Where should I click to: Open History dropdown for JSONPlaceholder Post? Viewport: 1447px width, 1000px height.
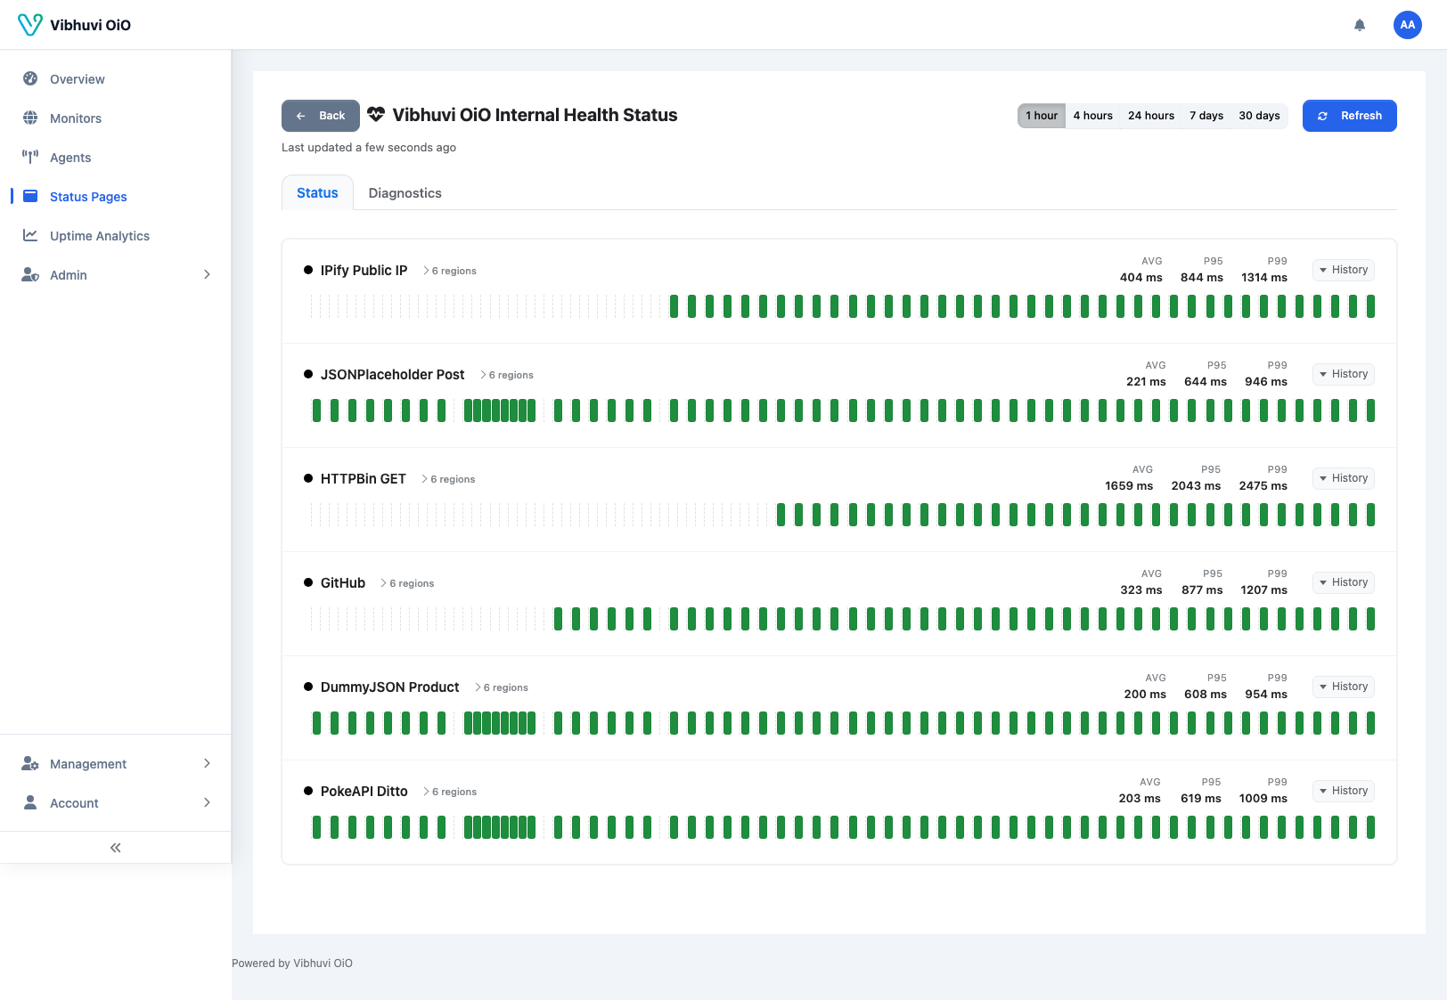click(1343, 374)
